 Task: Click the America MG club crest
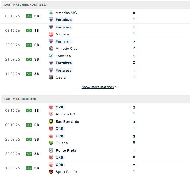click(x=51, y=13)
